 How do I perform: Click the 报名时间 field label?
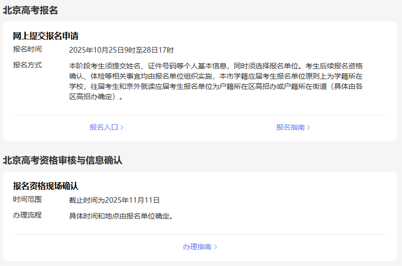coord(28,49)
